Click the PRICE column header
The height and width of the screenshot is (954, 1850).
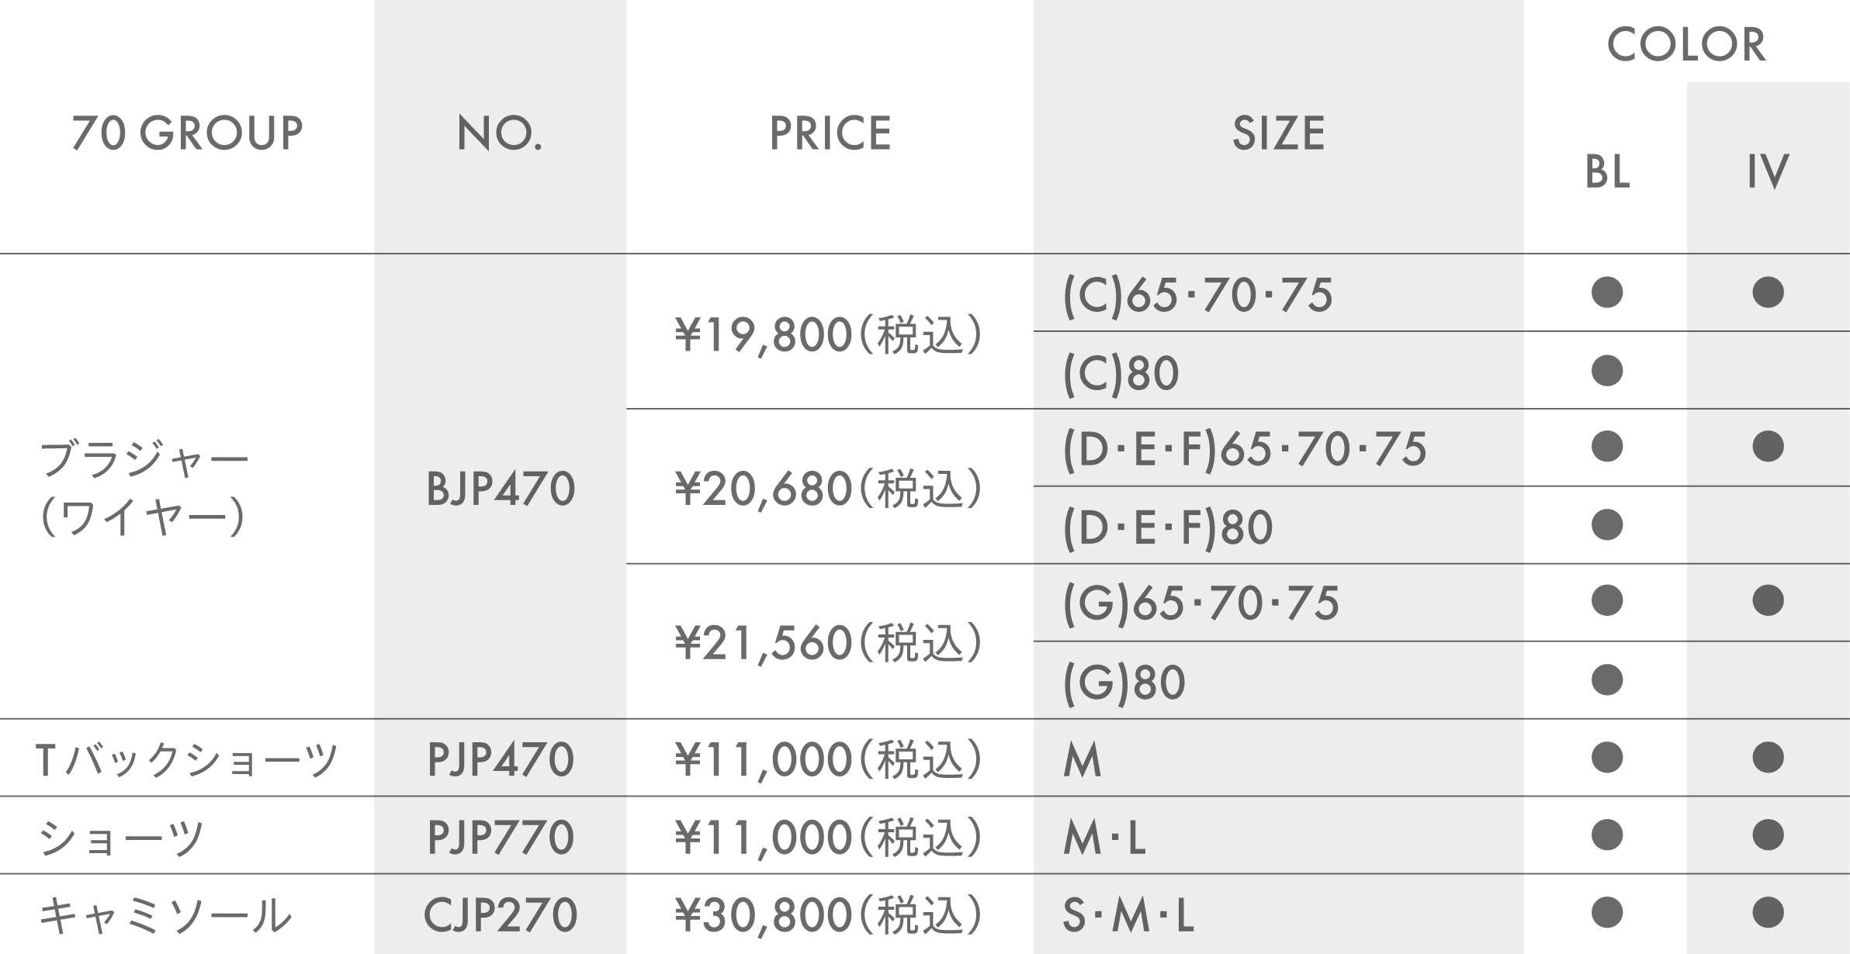pyautogui.click(x=830, y=133)
